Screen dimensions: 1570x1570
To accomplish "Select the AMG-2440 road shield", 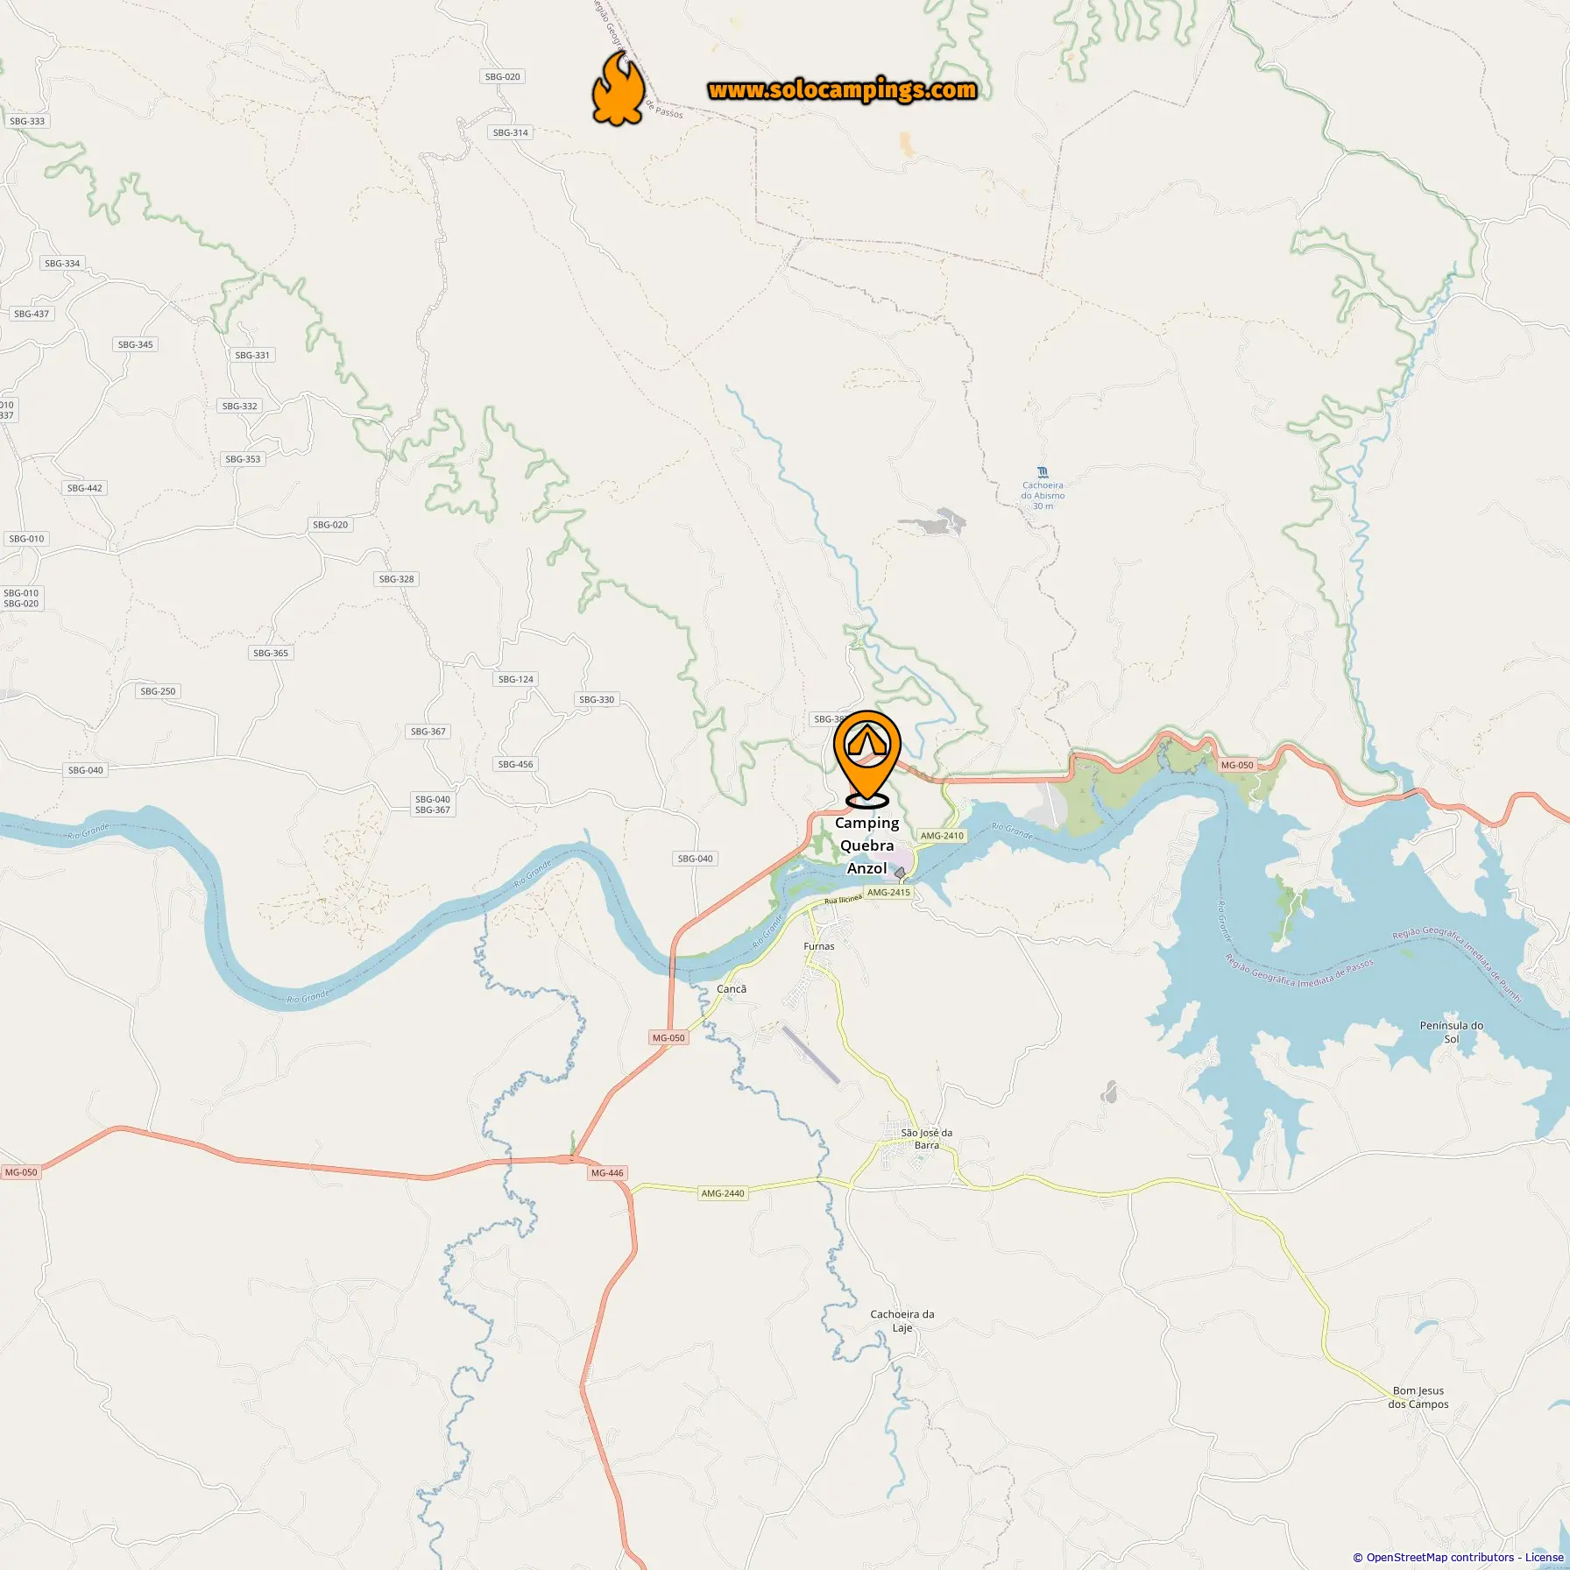I will [x=722, y=1192].
